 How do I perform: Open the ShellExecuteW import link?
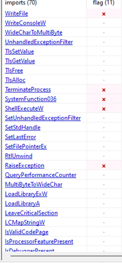pos(24,108)
